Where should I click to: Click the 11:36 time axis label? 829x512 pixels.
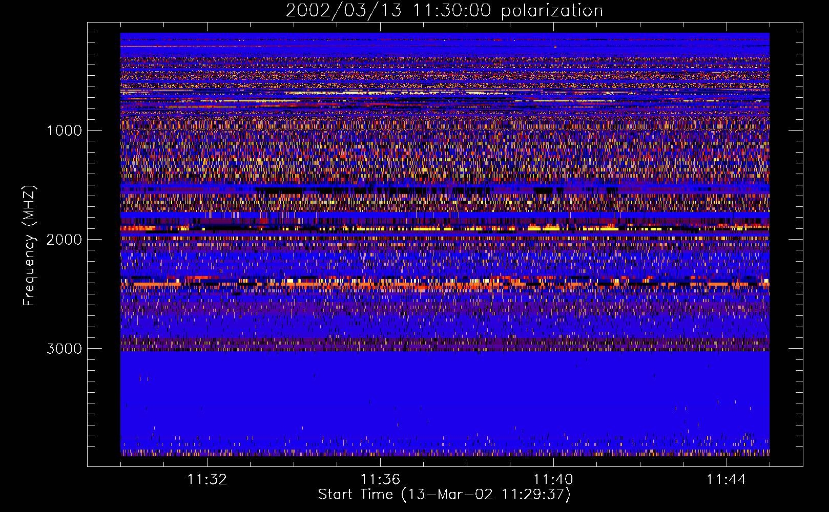tap(380, 480)
